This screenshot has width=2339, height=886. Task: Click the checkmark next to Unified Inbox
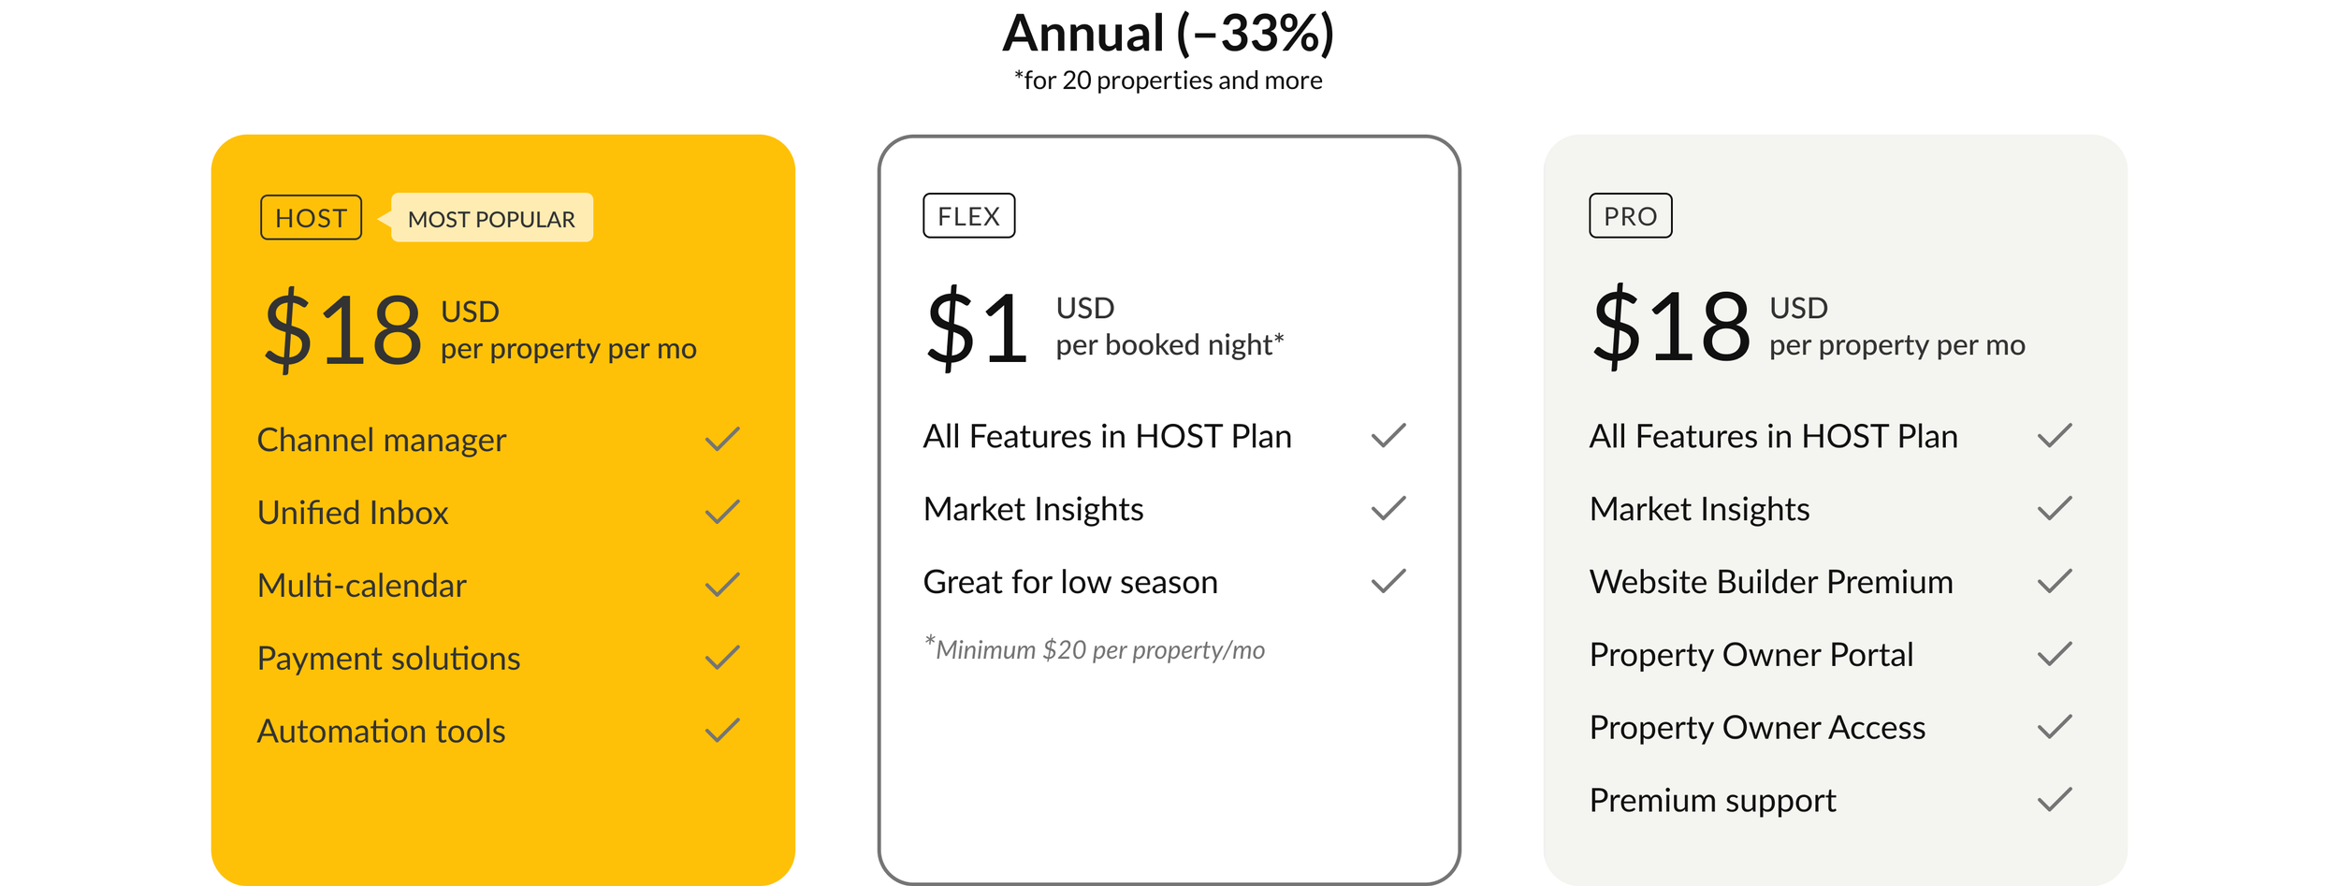click(x=722, y=512)
